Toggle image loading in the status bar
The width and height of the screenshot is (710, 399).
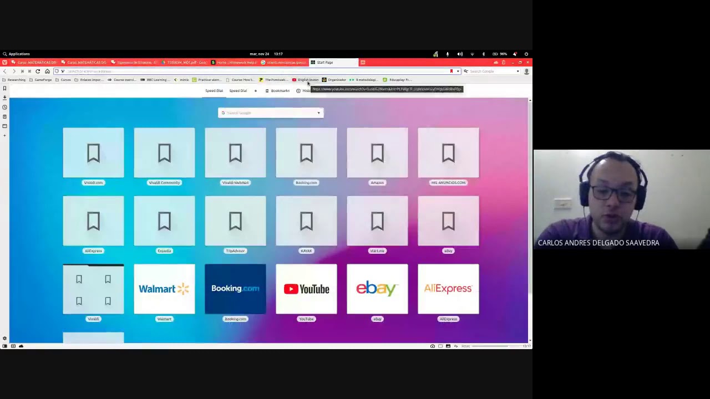[448, 346]
